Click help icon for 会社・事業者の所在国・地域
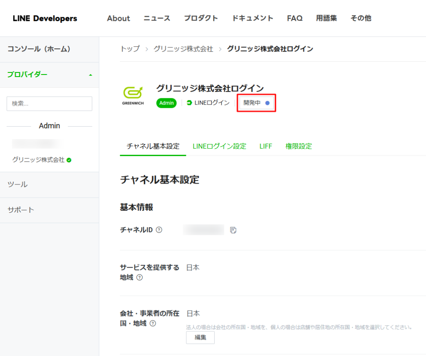This screenshot has width=426, height=356. click(153, 324)
